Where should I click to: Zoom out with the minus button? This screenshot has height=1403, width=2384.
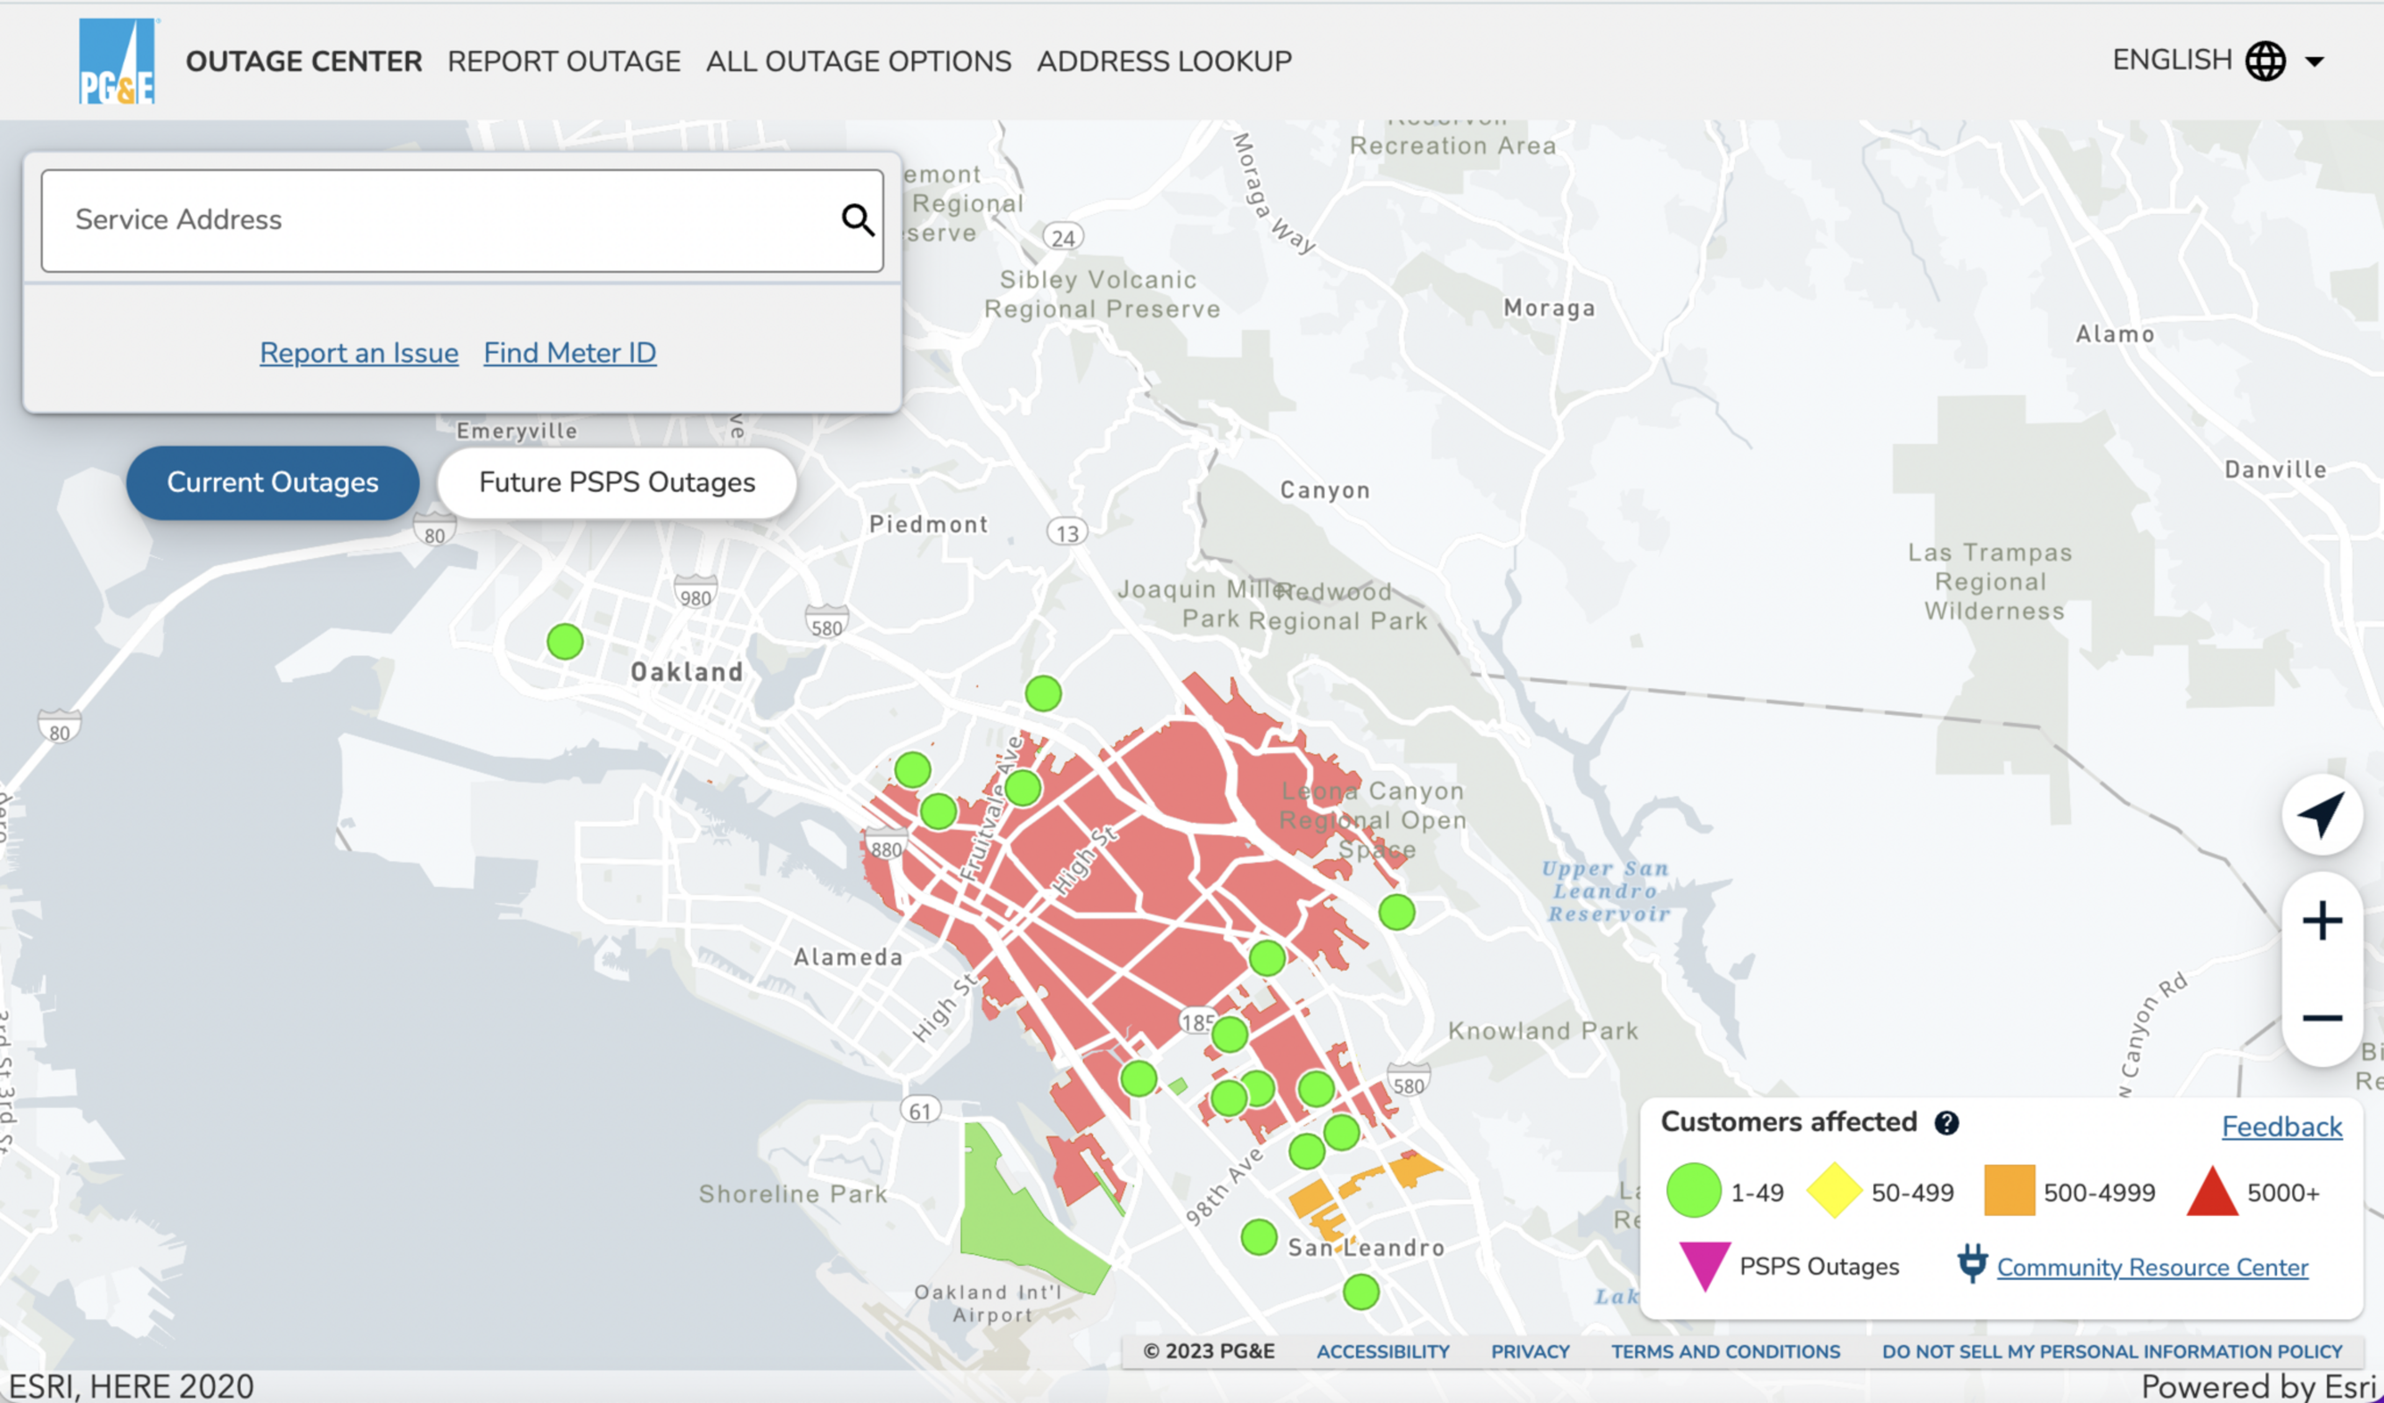[2321, 1018]
